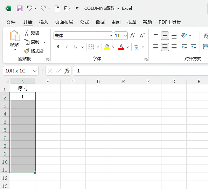
Task: Expand the Paste options arrow
Action: tap(15, 50)
